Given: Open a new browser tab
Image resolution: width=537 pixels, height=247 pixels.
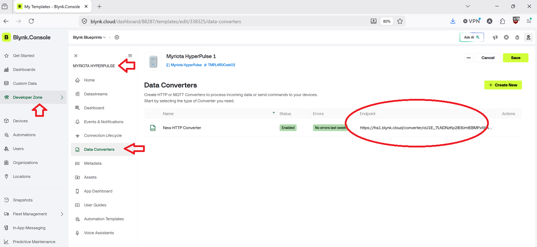Looking at the screenshot, I should (99, 7).
